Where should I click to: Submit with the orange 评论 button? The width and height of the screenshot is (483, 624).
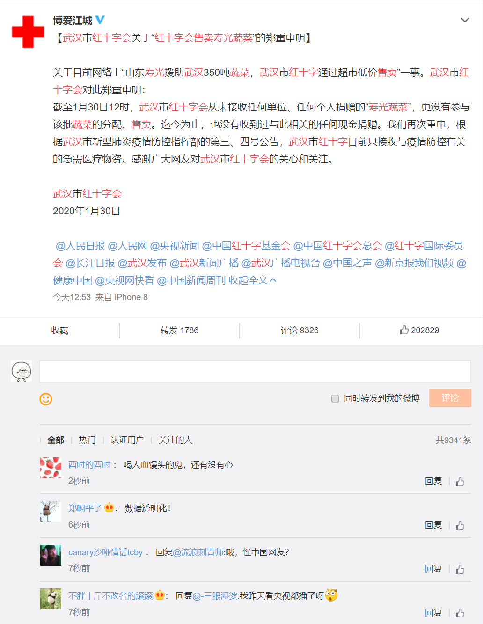[x=450, y=398]
